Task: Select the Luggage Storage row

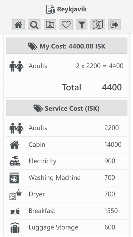Action: [x=66, y=228]
